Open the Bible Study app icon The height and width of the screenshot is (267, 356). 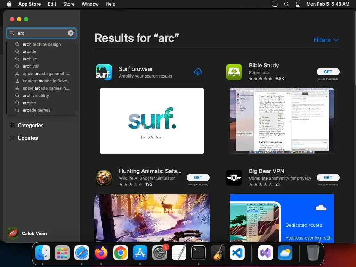[x=234, y=72]
